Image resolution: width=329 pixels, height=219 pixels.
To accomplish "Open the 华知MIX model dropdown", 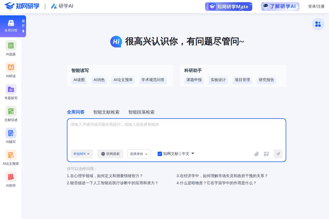I will point(82,154).
